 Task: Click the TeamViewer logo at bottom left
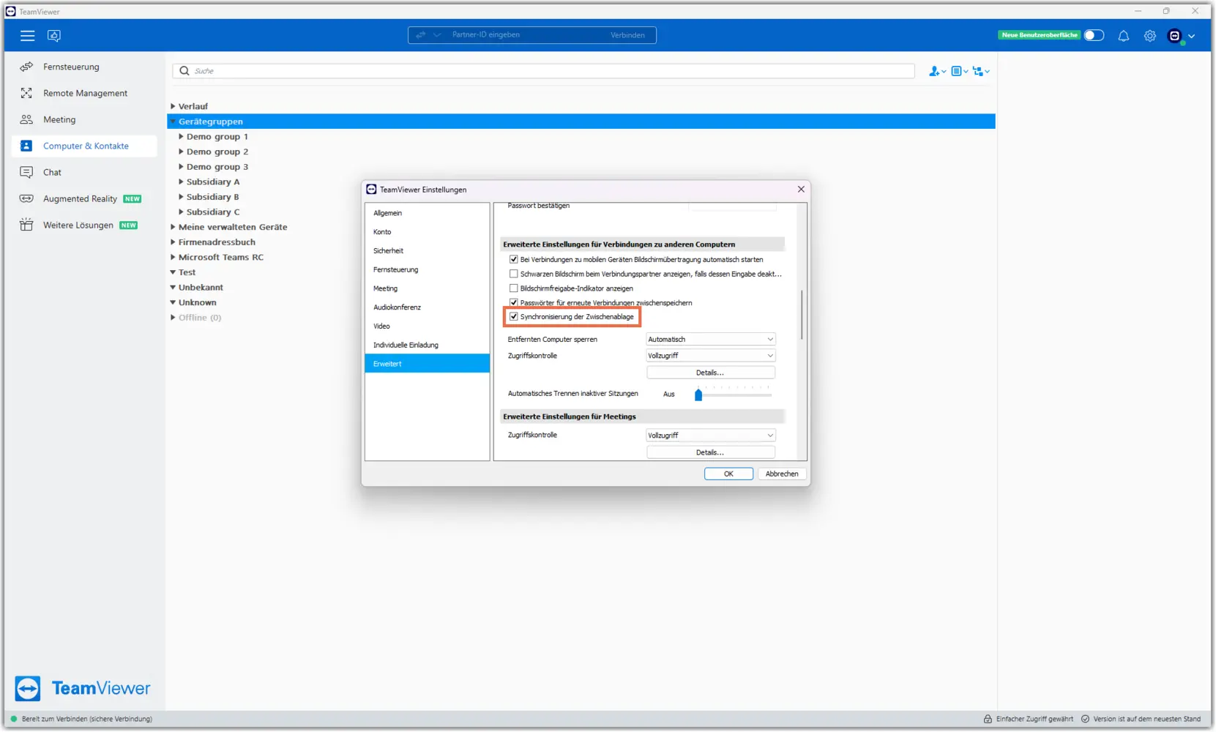pyautogui.click(x=83, y=689)
